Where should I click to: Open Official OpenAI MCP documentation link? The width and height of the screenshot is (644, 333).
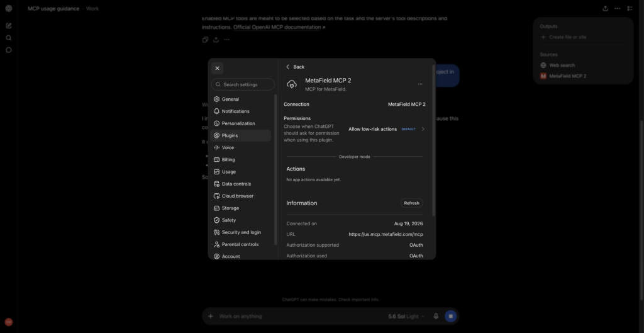279,27
